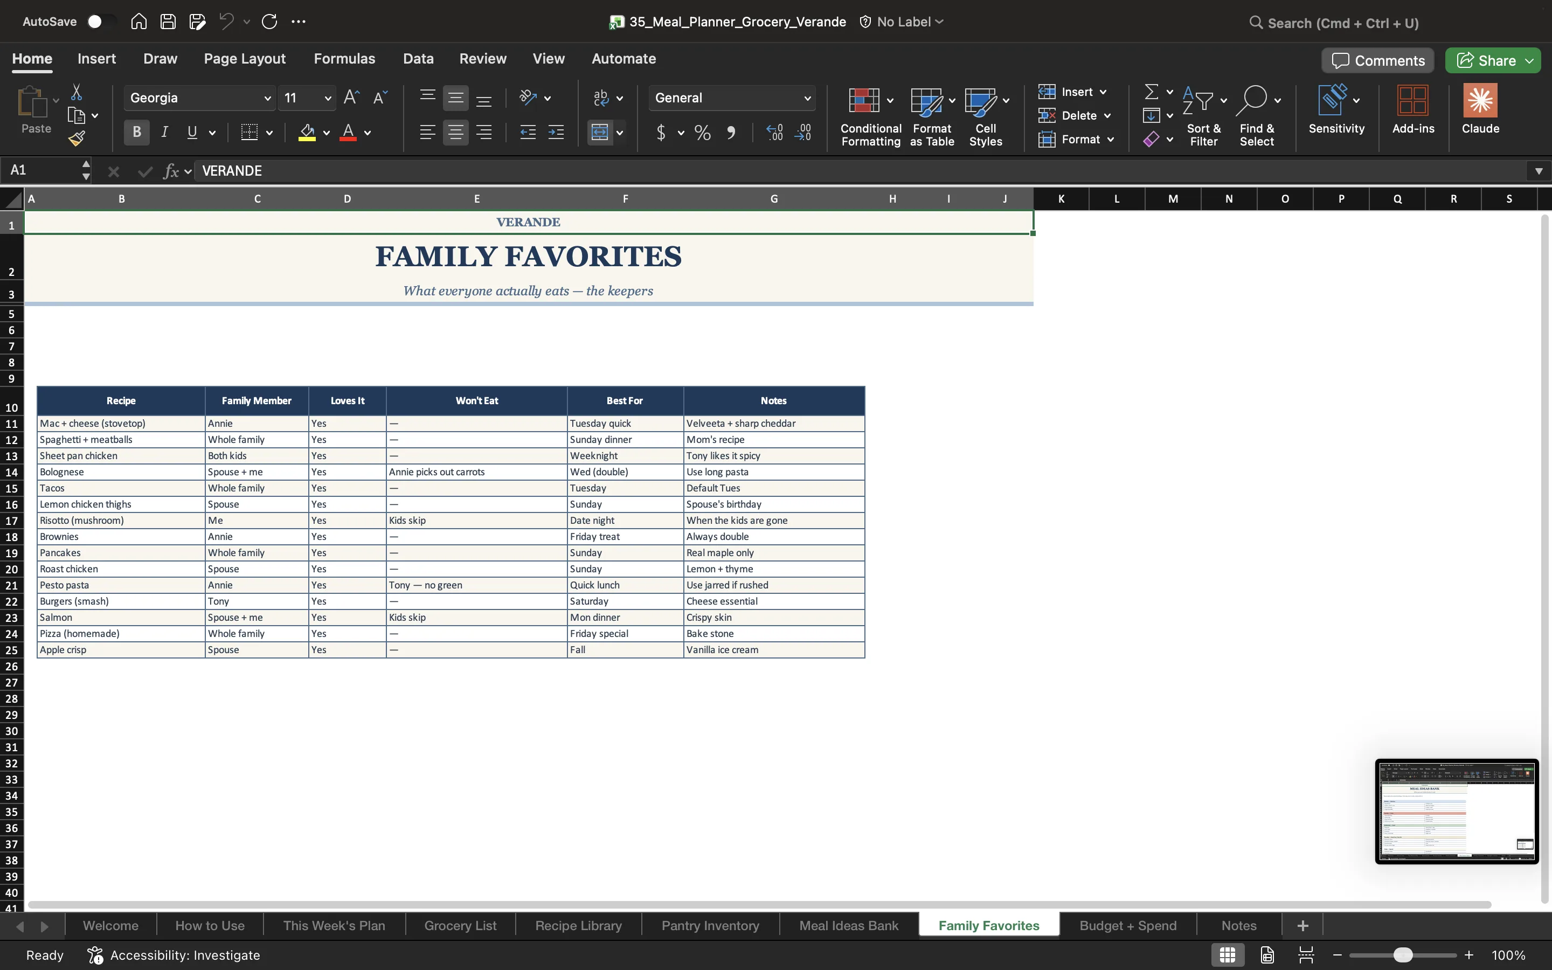
Task: Toggle the AutoSave switch
Action: (101, 22)
